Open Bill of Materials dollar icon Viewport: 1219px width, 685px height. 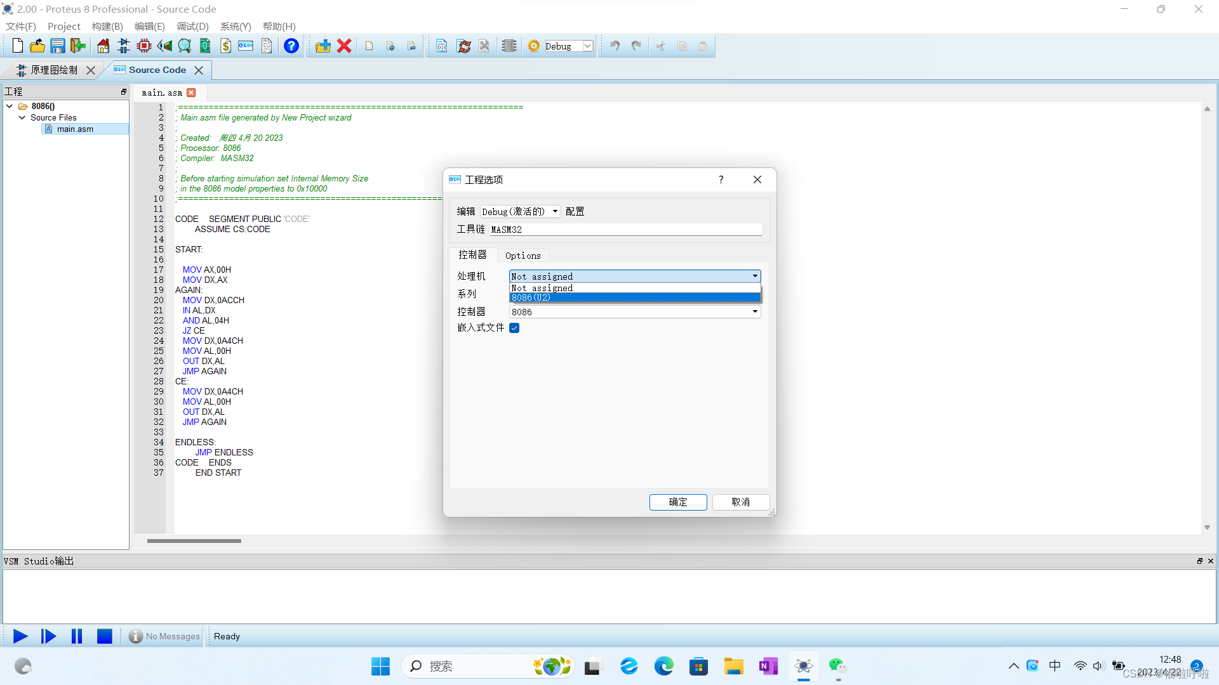tap(225, 46)
